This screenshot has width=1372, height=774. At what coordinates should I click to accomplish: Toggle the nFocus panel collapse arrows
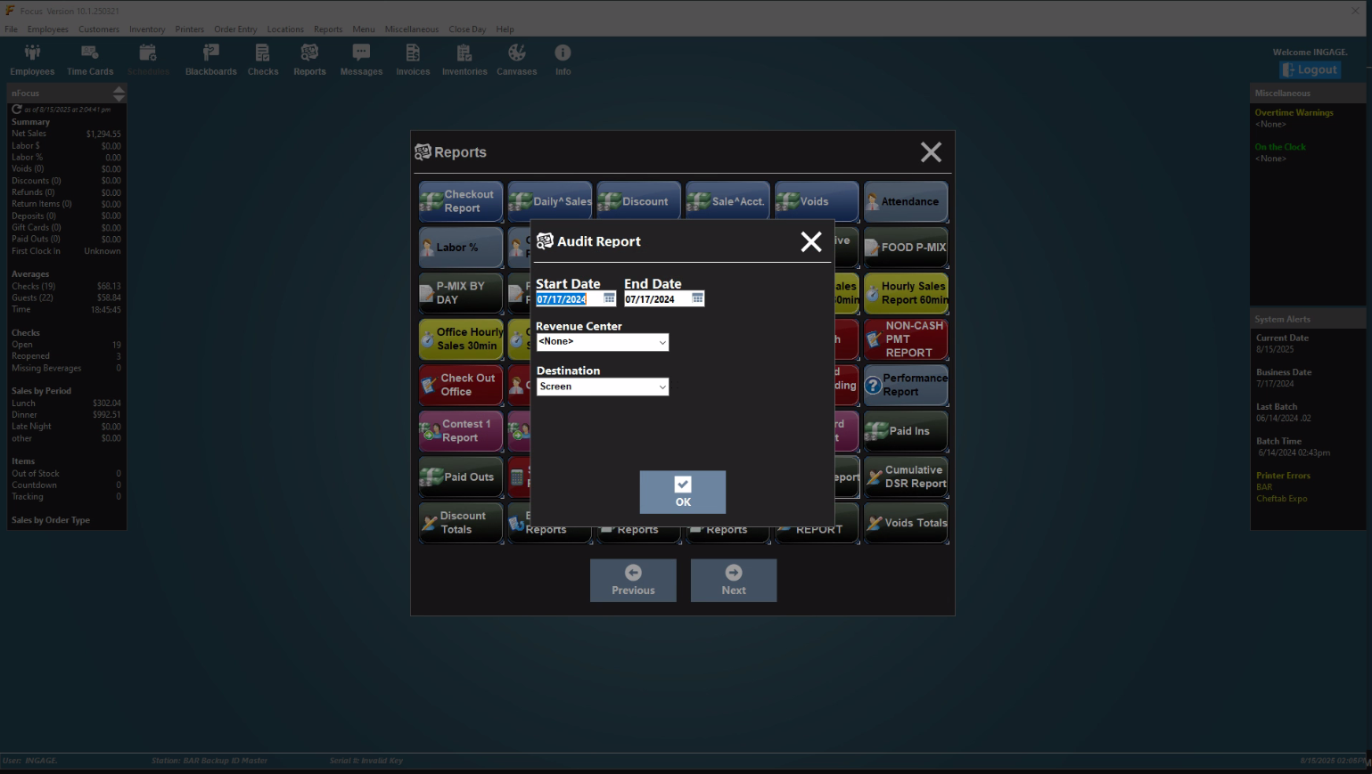pos(119,93)
